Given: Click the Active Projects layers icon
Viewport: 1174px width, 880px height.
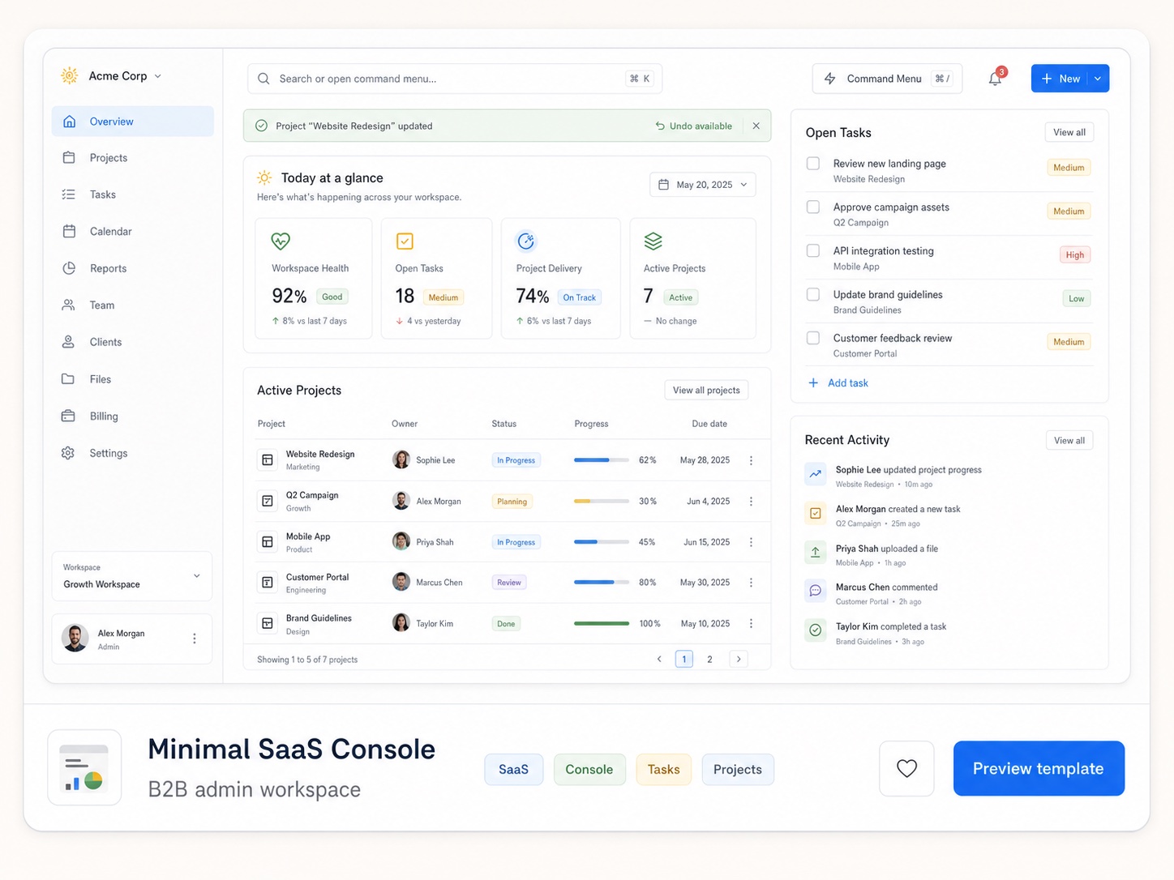Looking at the screenshot, I should (653, 241).
